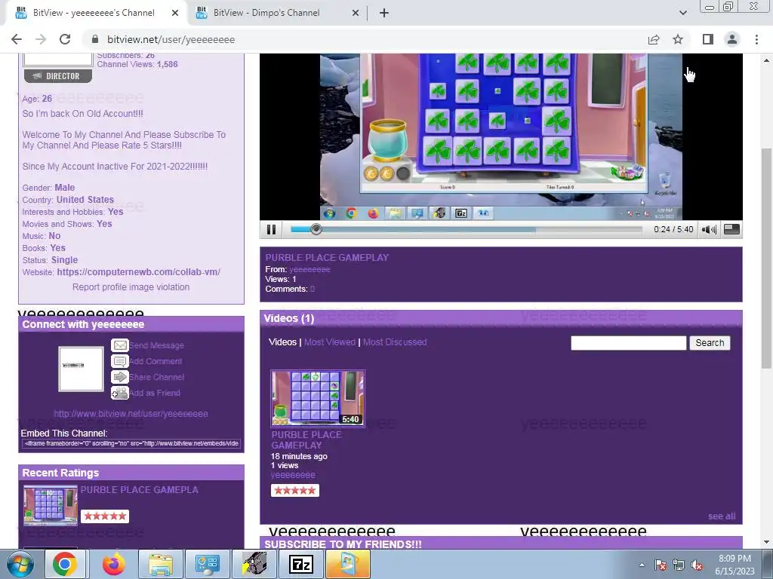Open the Chrome profile menu
Image resolution: width=773 pixels, height=579 pixels.
click(732, 39)
